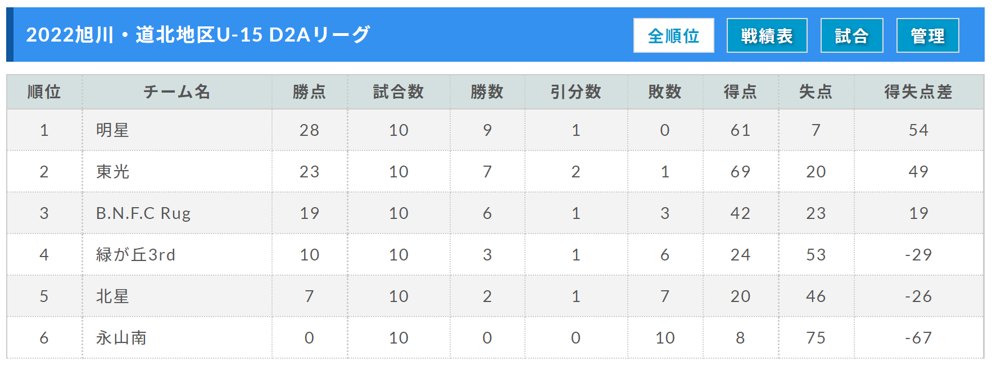This screenshot has width=992, height=366.
Task: Click the league title 2022旭川・道北地区U-15 D2Aリーグ
Action: pyautogui.click(x=198, y=35)
